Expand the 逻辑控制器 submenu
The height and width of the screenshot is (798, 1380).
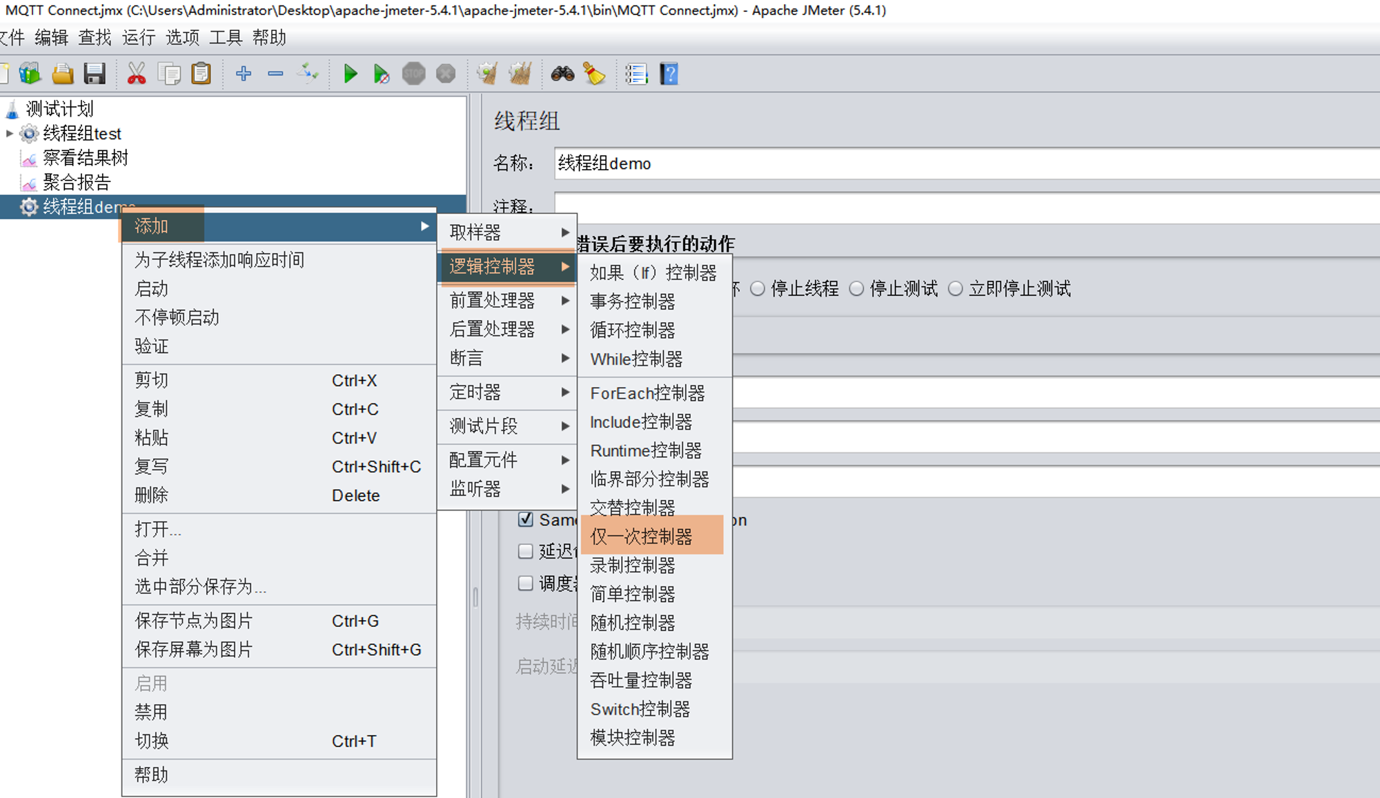508,266
